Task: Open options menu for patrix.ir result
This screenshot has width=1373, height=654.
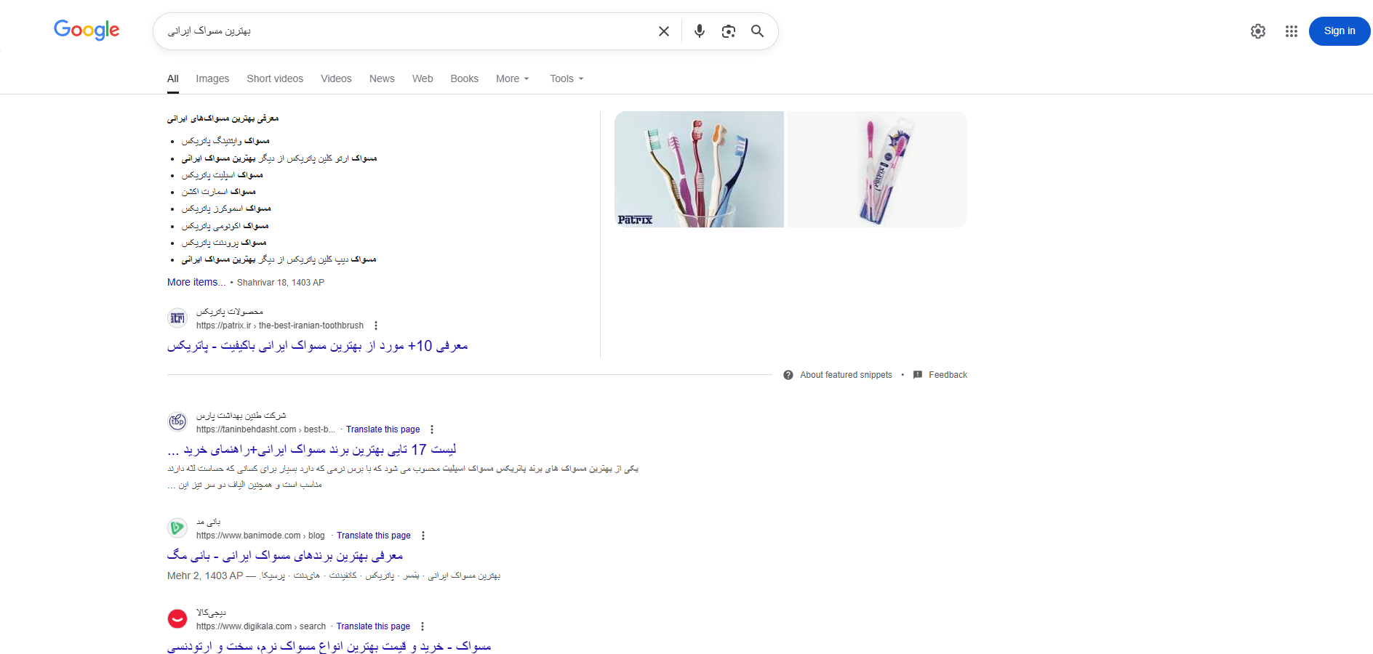Action: click(376, 326)
